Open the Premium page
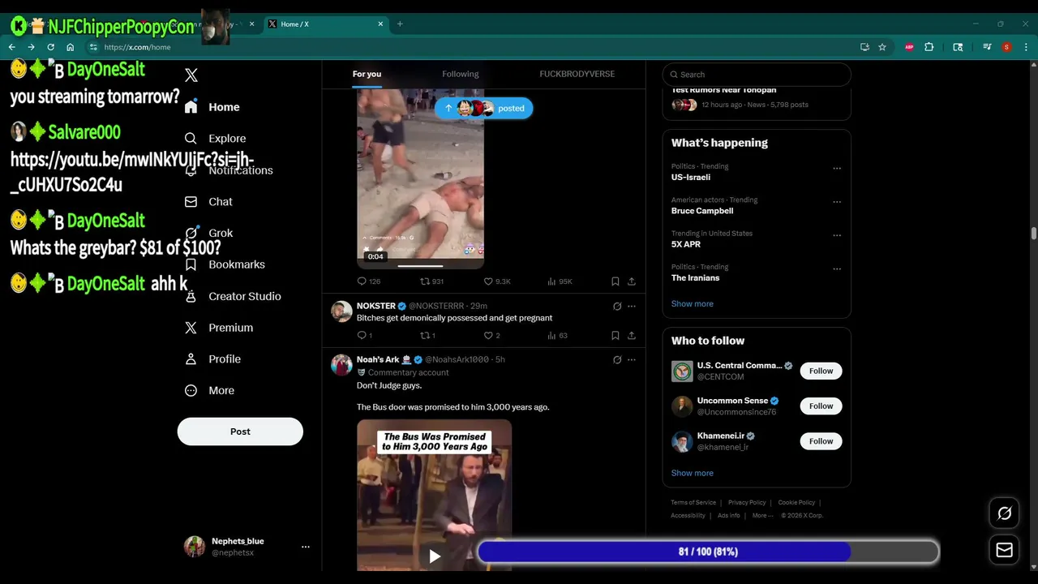1038x584 pixels. coord(219,328)
